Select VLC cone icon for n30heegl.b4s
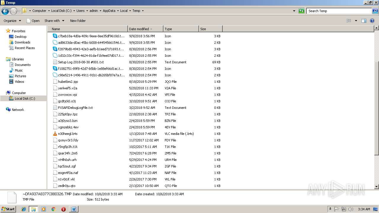Image resolution: width=379 pixels, height=213 pixels. [55, 133]
